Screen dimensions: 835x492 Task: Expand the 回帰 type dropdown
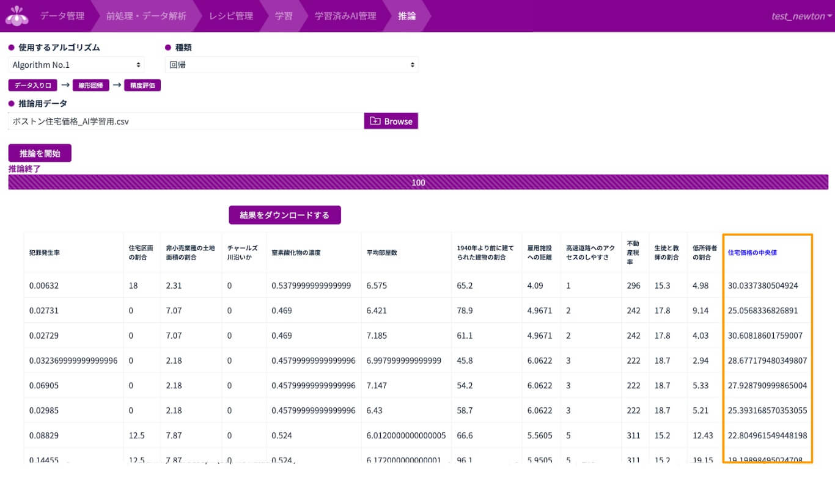click(292, 65)
